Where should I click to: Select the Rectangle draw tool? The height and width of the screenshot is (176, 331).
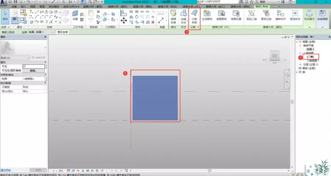coord(42,12)
